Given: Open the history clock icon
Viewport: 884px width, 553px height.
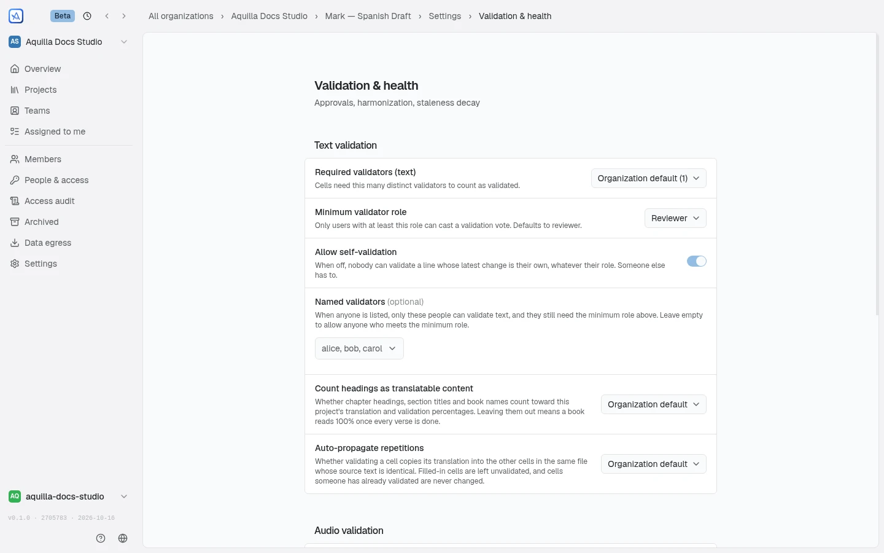Looking at the screenshot, I should click(x=87, y=16).
